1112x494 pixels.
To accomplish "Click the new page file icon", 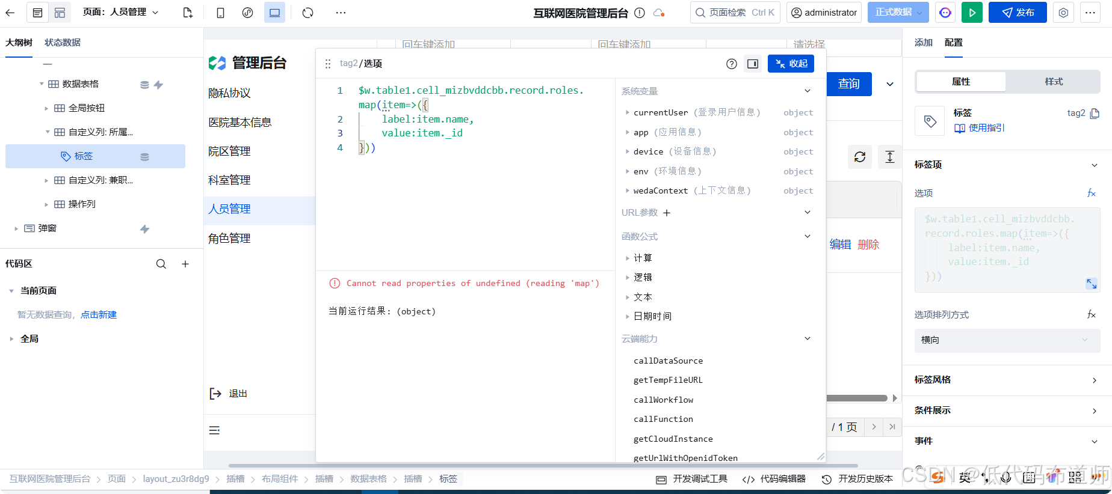I will (x=188, y=13).
